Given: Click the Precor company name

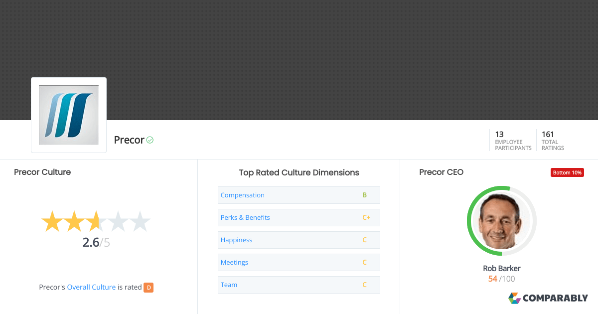Looking at the screenshot, I should pyautogui.click(x=129, y=140).
